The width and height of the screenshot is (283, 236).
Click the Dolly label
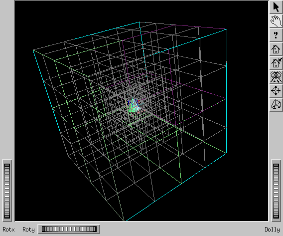point(272,230)
